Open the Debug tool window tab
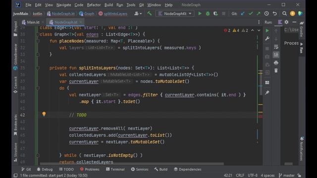 pos(45,169)
